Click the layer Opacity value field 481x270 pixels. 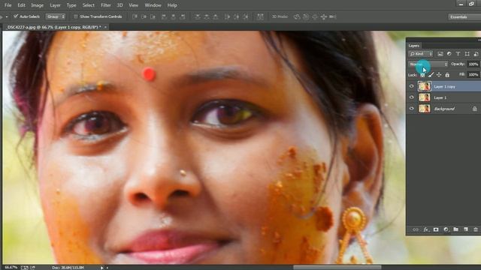[x=473, y=64]
